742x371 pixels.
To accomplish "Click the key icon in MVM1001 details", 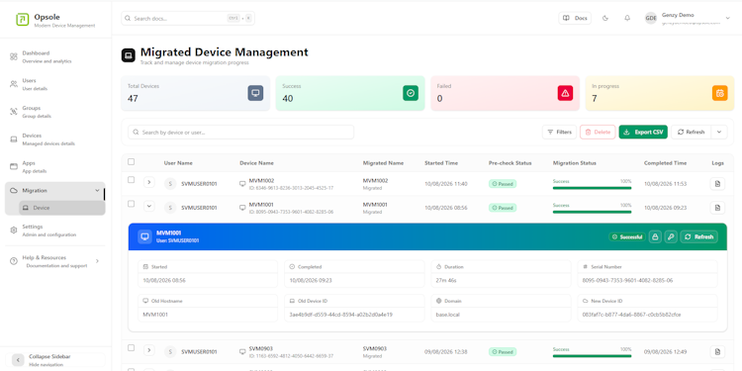I will [671, 236].
